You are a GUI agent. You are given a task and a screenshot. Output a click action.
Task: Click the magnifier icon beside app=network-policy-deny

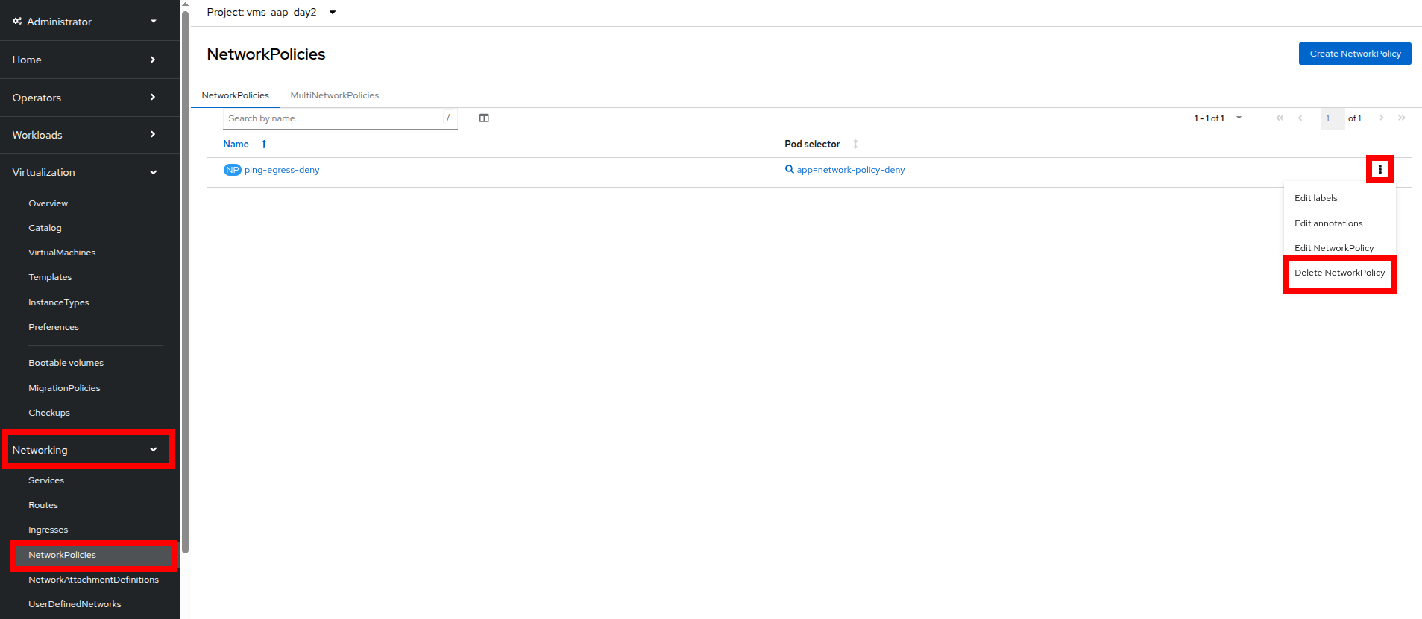789,170
